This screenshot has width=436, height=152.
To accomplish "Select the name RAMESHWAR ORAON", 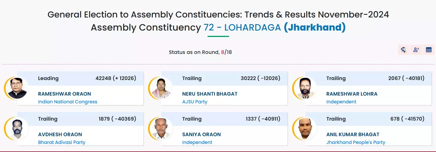I will (x=65, y=94).
